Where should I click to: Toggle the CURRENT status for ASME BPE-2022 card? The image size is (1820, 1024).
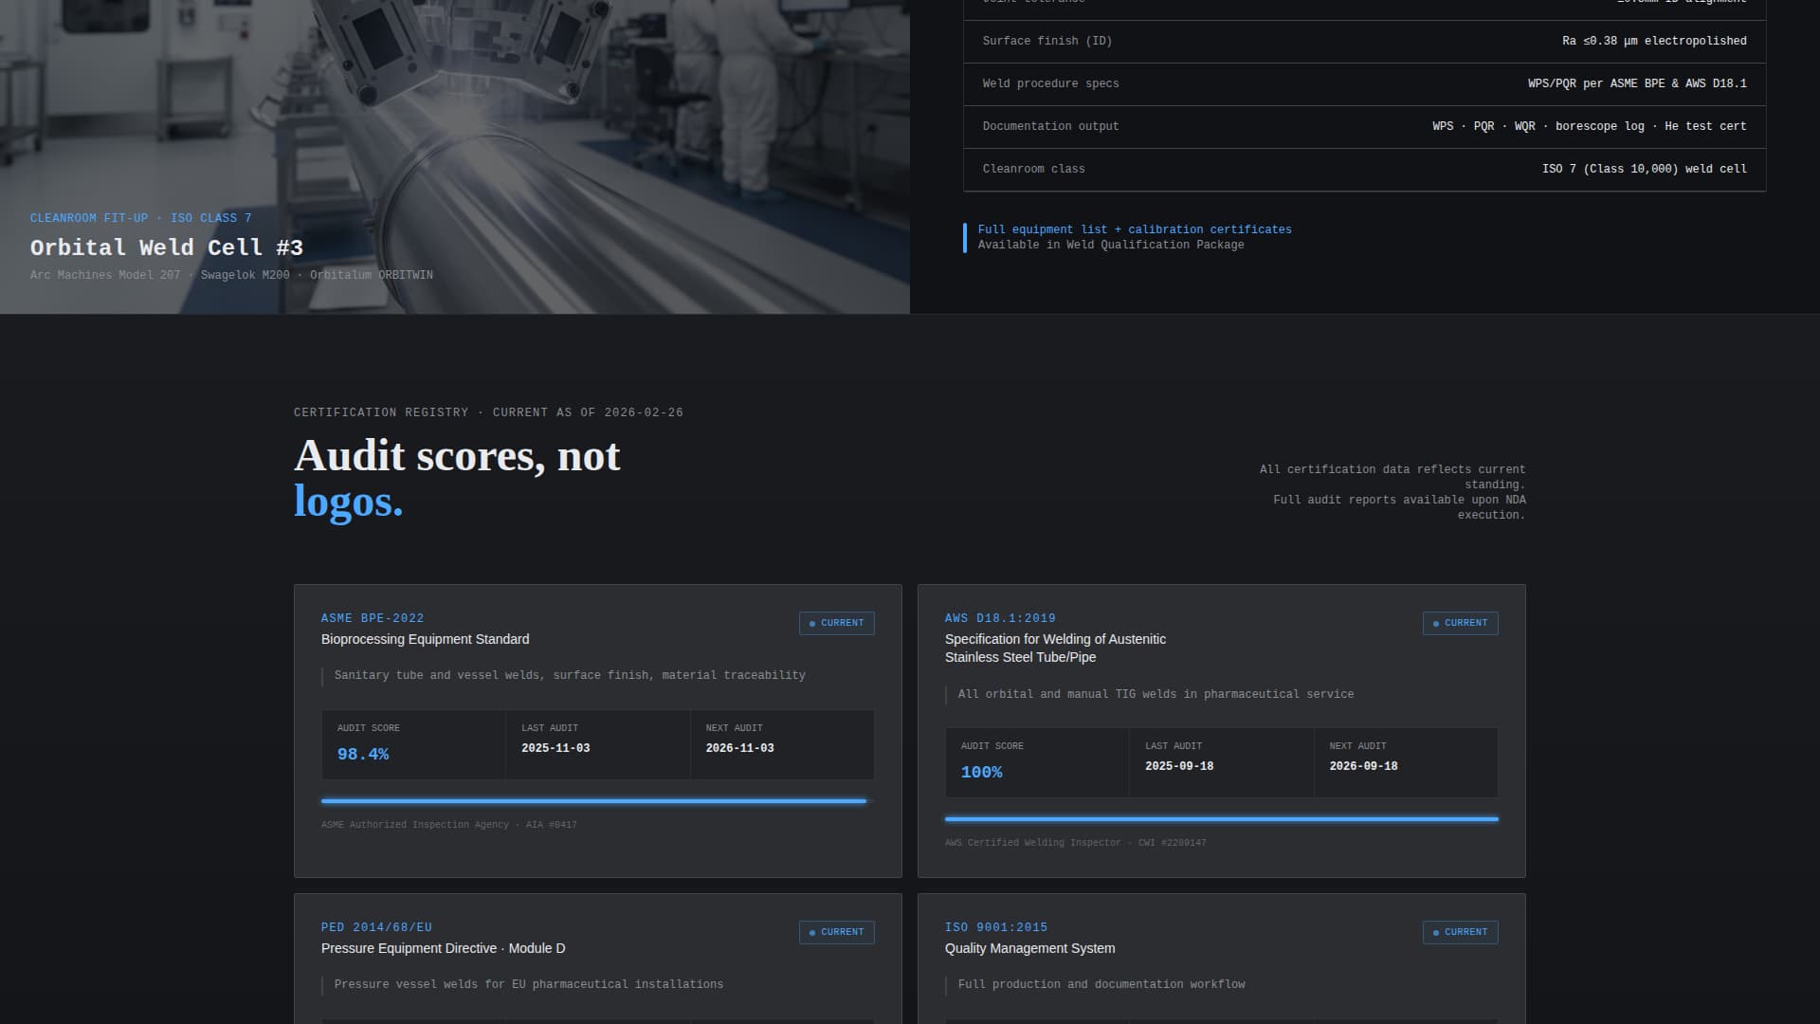pyautogui.click(x=837, y=623)
